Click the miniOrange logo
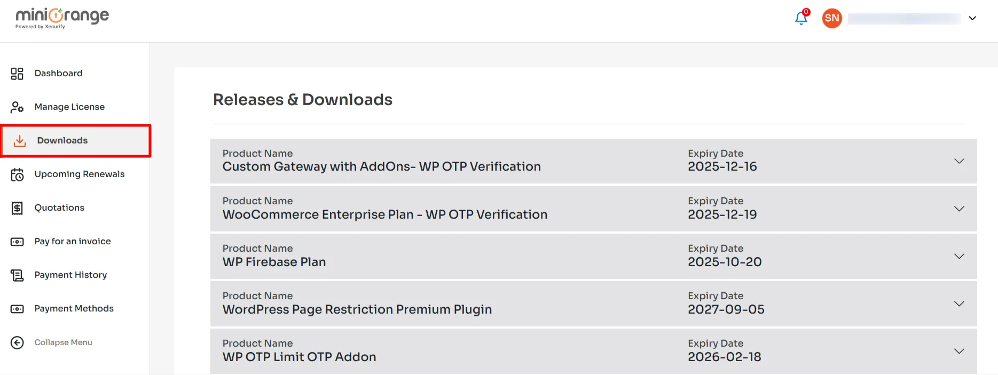Viewport: 998px width, 375px height. coord(62,18)
